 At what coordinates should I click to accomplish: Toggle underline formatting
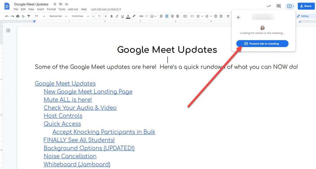click(x=122, y=16)
